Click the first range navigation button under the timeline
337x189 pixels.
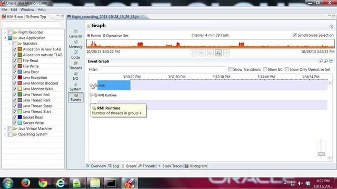(x=194, y=52)
